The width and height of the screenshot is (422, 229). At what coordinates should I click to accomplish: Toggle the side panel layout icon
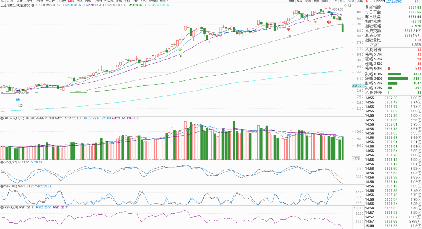coord(350,5)
